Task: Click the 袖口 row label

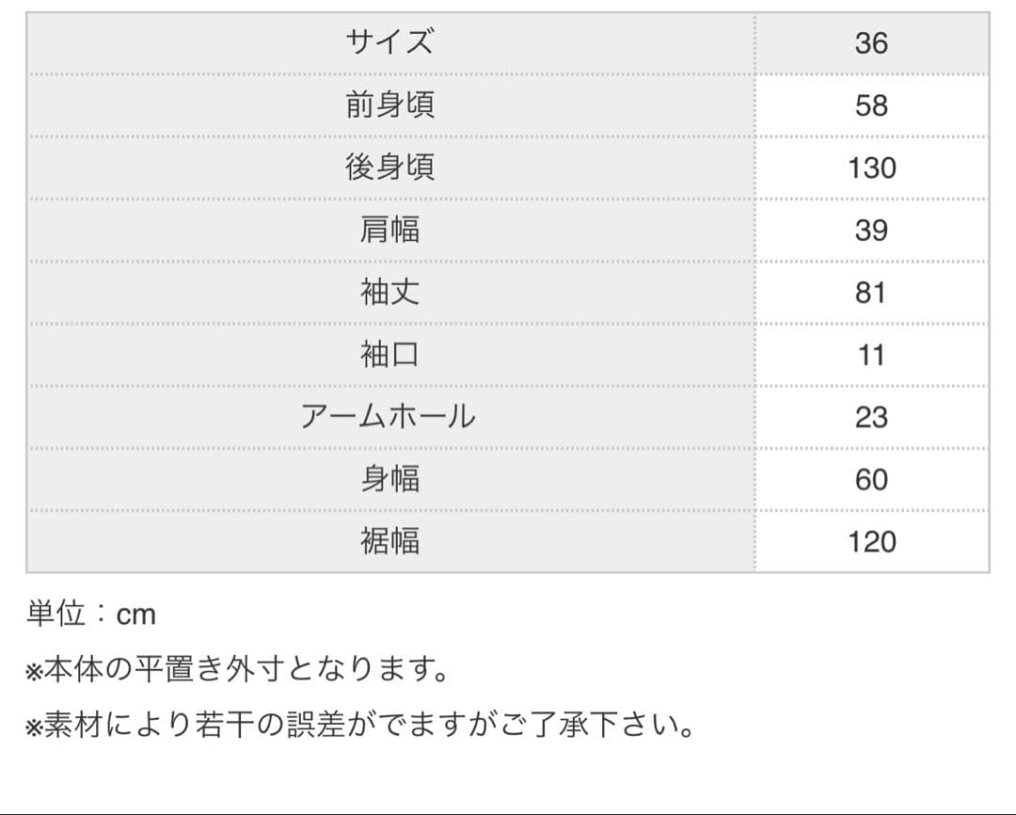Action: [x=389, y=354]
